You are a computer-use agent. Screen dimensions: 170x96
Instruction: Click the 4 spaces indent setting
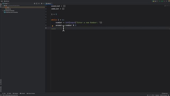pos(157,95)
